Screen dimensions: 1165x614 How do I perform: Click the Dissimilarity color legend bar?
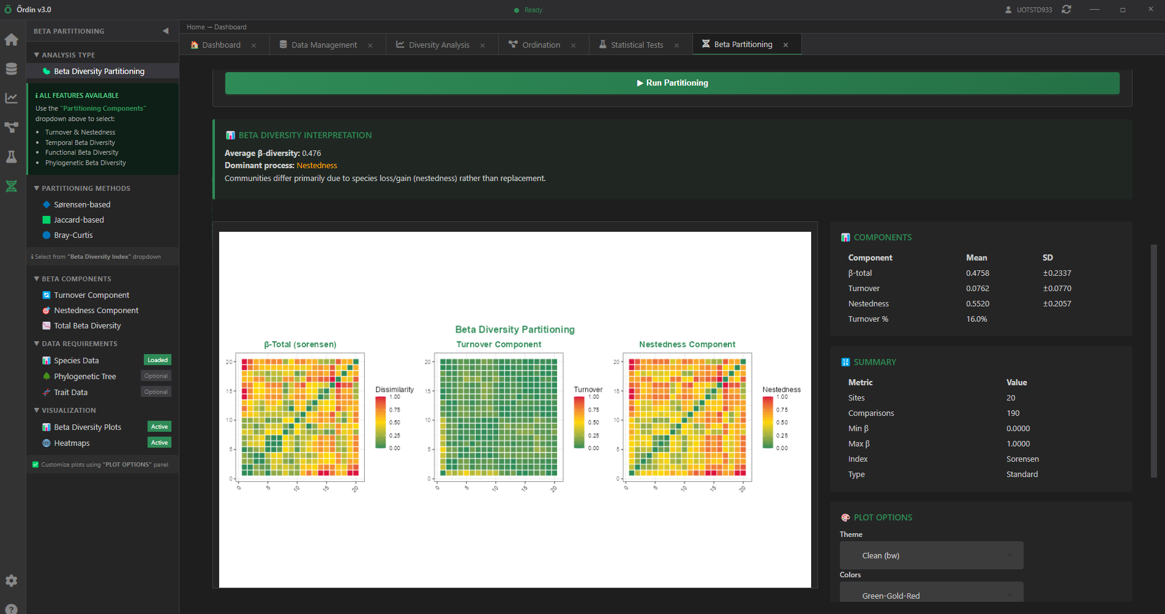[381, 422]
